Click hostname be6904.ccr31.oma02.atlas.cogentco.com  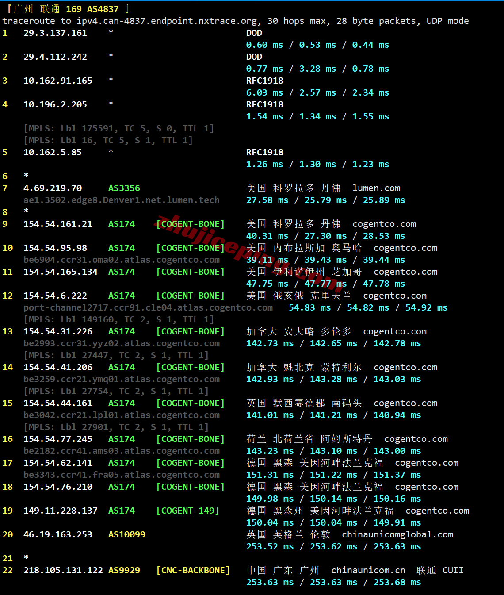pos(122,260)
